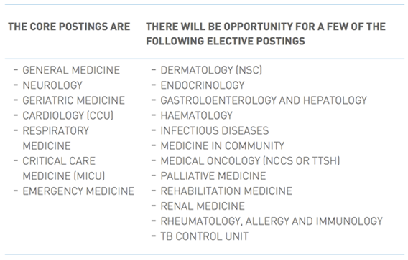Click the General Medicine list item

click(71, 70)
